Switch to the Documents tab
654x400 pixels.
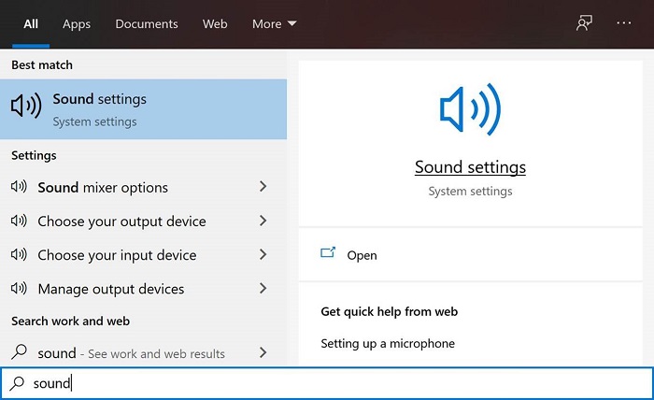click(x=146, y=23)
